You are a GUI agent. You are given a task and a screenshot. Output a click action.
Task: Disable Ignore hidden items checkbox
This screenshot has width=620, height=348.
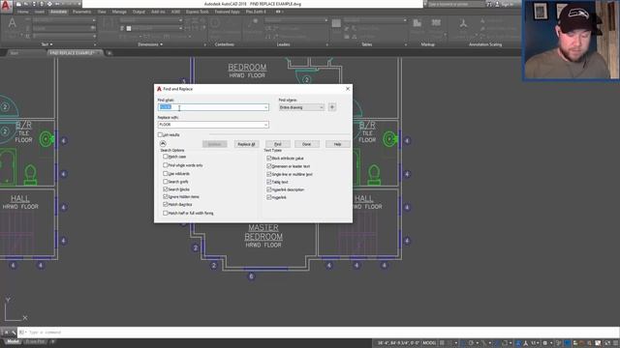[x=166, y=196]
